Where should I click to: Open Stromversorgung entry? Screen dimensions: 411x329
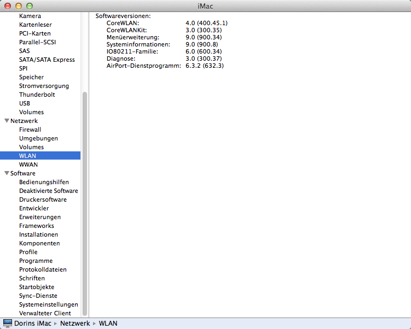pyautogui.click(x=44, y=86)
